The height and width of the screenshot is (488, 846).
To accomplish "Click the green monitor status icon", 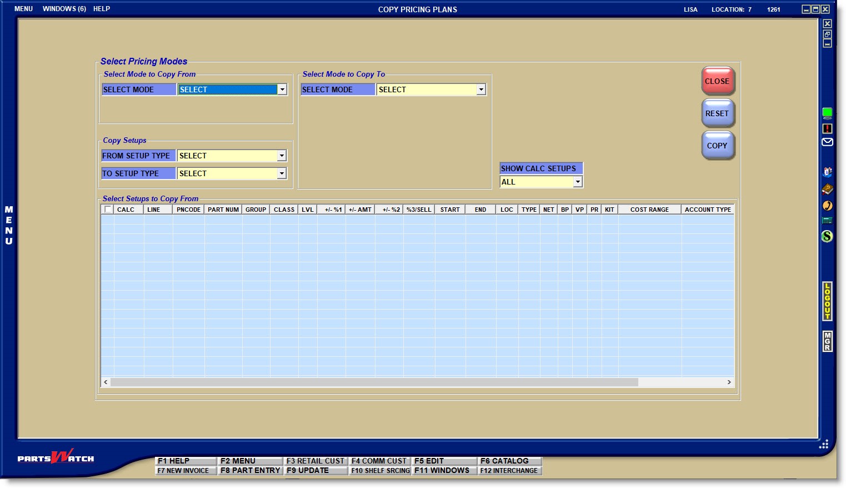I will (x=827, y=113).
